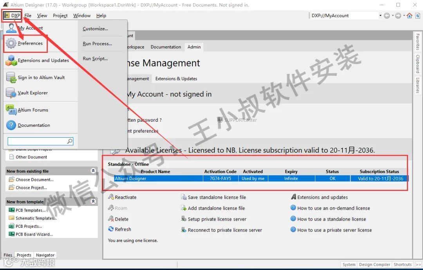The width and height of the screenshot is (423, 270).
Task: Click the Refresh link
Action: coord(123,229)
